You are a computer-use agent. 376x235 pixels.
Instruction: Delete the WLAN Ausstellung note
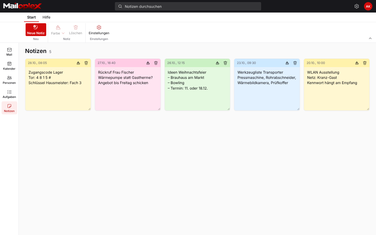point(365,63)
